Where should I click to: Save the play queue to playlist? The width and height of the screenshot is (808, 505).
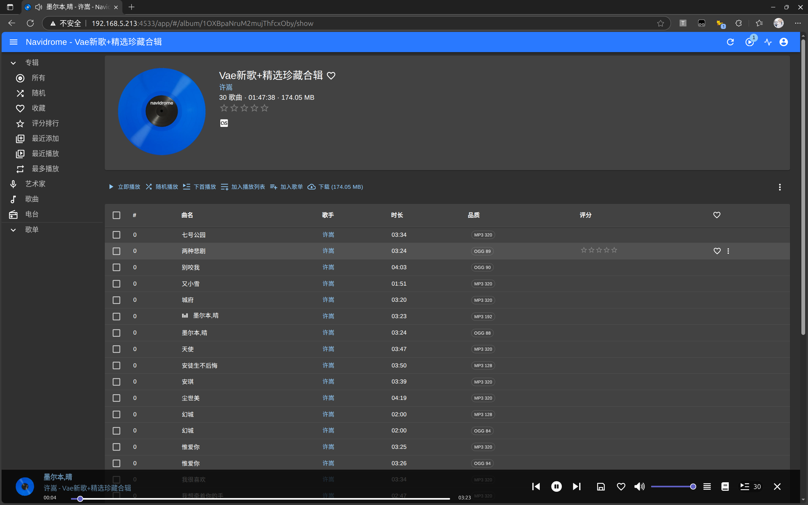(x=601, y=487)
